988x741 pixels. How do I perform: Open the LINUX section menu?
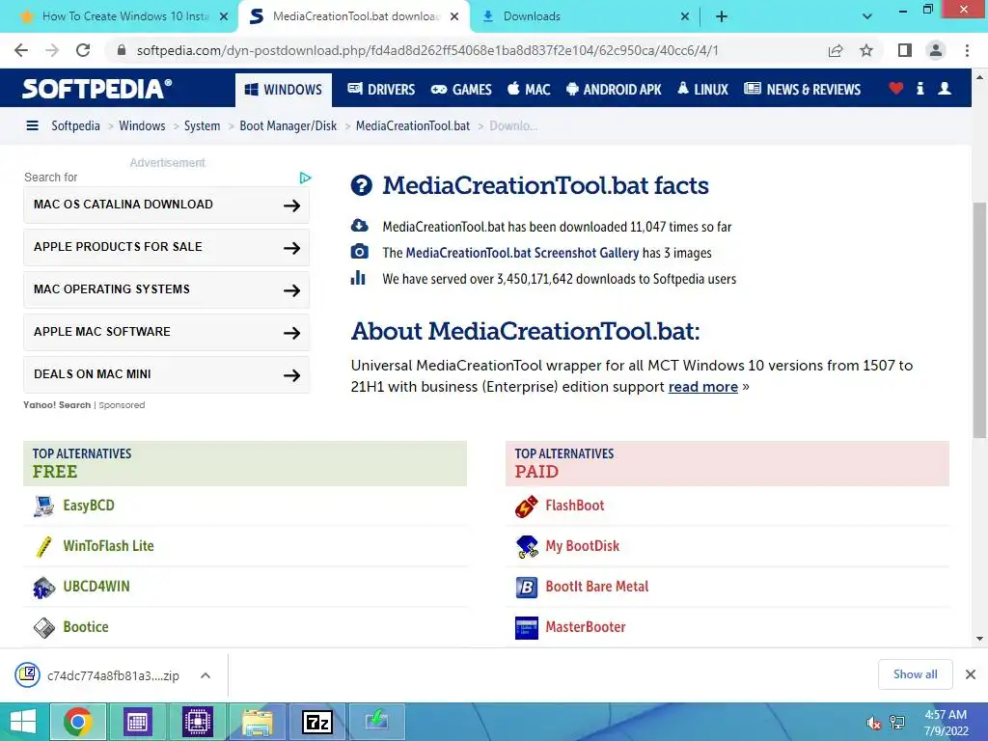pyautogui.click(x=702, y=90)
